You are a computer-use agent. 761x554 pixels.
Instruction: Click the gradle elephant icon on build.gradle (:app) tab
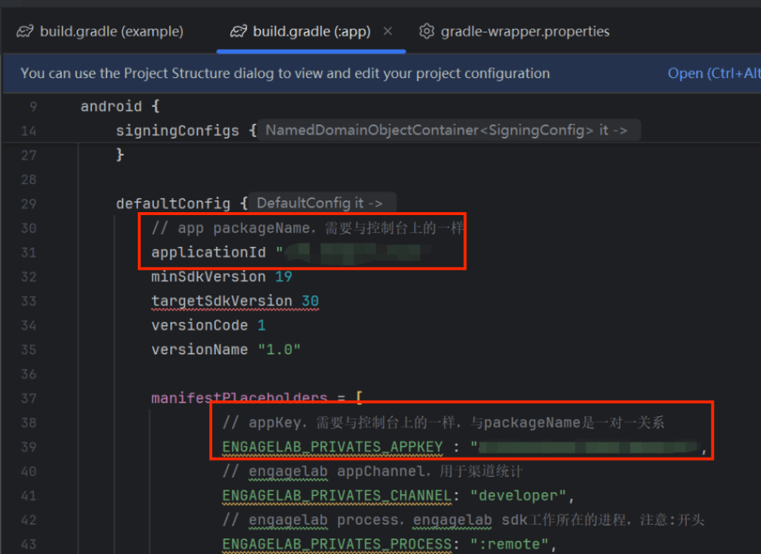[238, 32]
